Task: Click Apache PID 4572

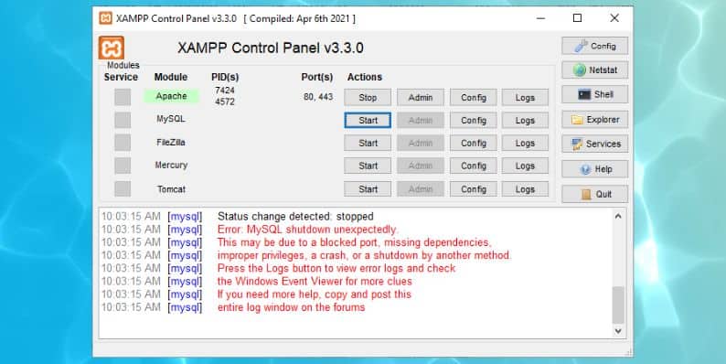Action: point(225,102)
